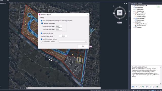Screen dimensions: 162x91
Task: Click the green cylinder icon in panel bottom toolbar
Action: [143, 87]
